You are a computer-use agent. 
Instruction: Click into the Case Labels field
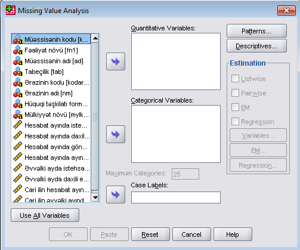(176, 197)
